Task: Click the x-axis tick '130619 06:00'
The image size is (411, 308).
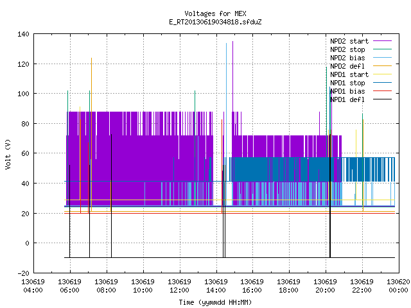Action: [70, 286]
